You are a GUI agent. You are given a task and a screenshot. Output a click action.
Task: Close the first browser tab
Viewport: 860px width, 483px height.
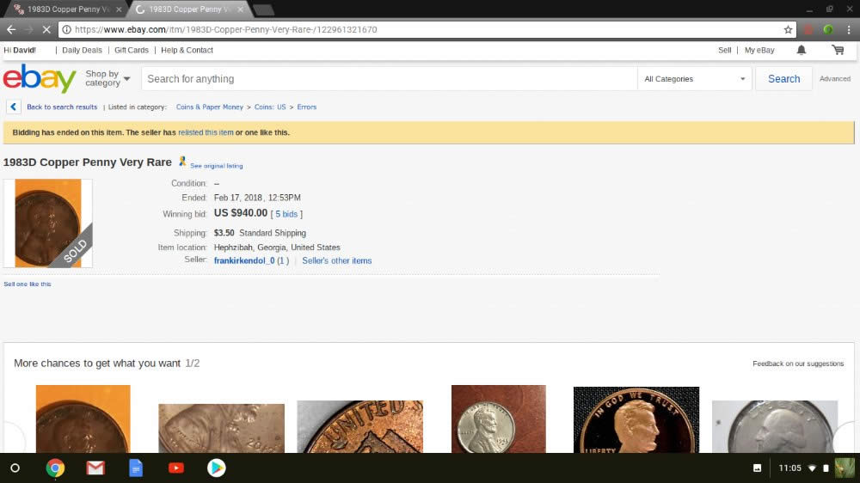pyautogui.click(x=119, y=9)
